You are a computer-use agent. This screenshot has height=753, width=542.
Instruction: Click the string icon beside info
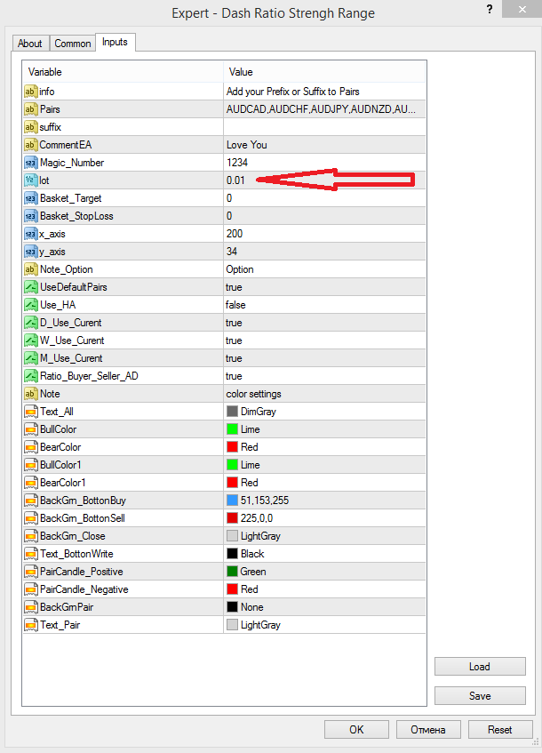click(x=30, y=92)
